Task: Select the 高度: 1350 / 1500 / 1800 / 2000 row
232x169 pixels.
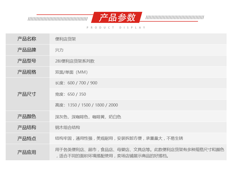Action: [138, 105]
